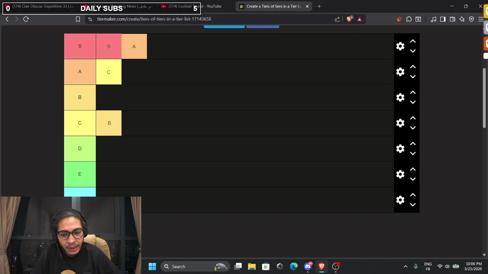Click the page's vertical scrollbar thumb
The image size is (488, 274).
click(x=485, y=98)
